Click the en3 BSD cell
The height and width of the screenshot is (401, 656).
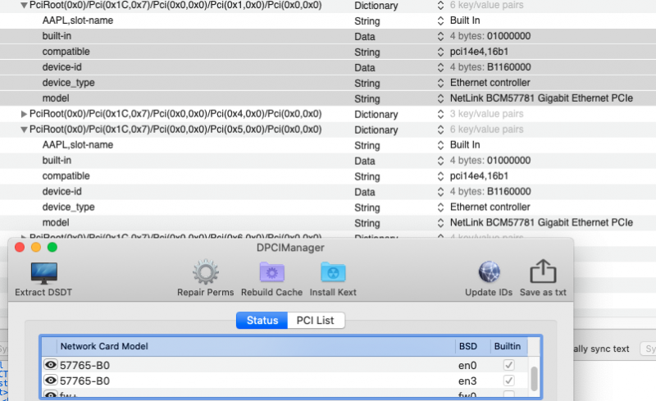[467, 380]
